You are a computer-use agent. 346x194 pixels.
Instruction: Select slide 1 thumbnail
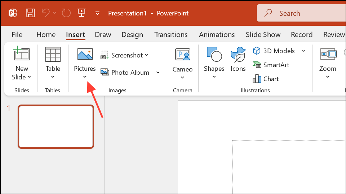pyautogui.click(x=56, y=127)
